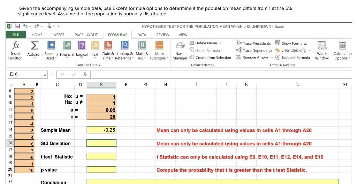The width and height of the screenshot is (357, 184).
Task: Select row 16 header
Action: (10, 143)
